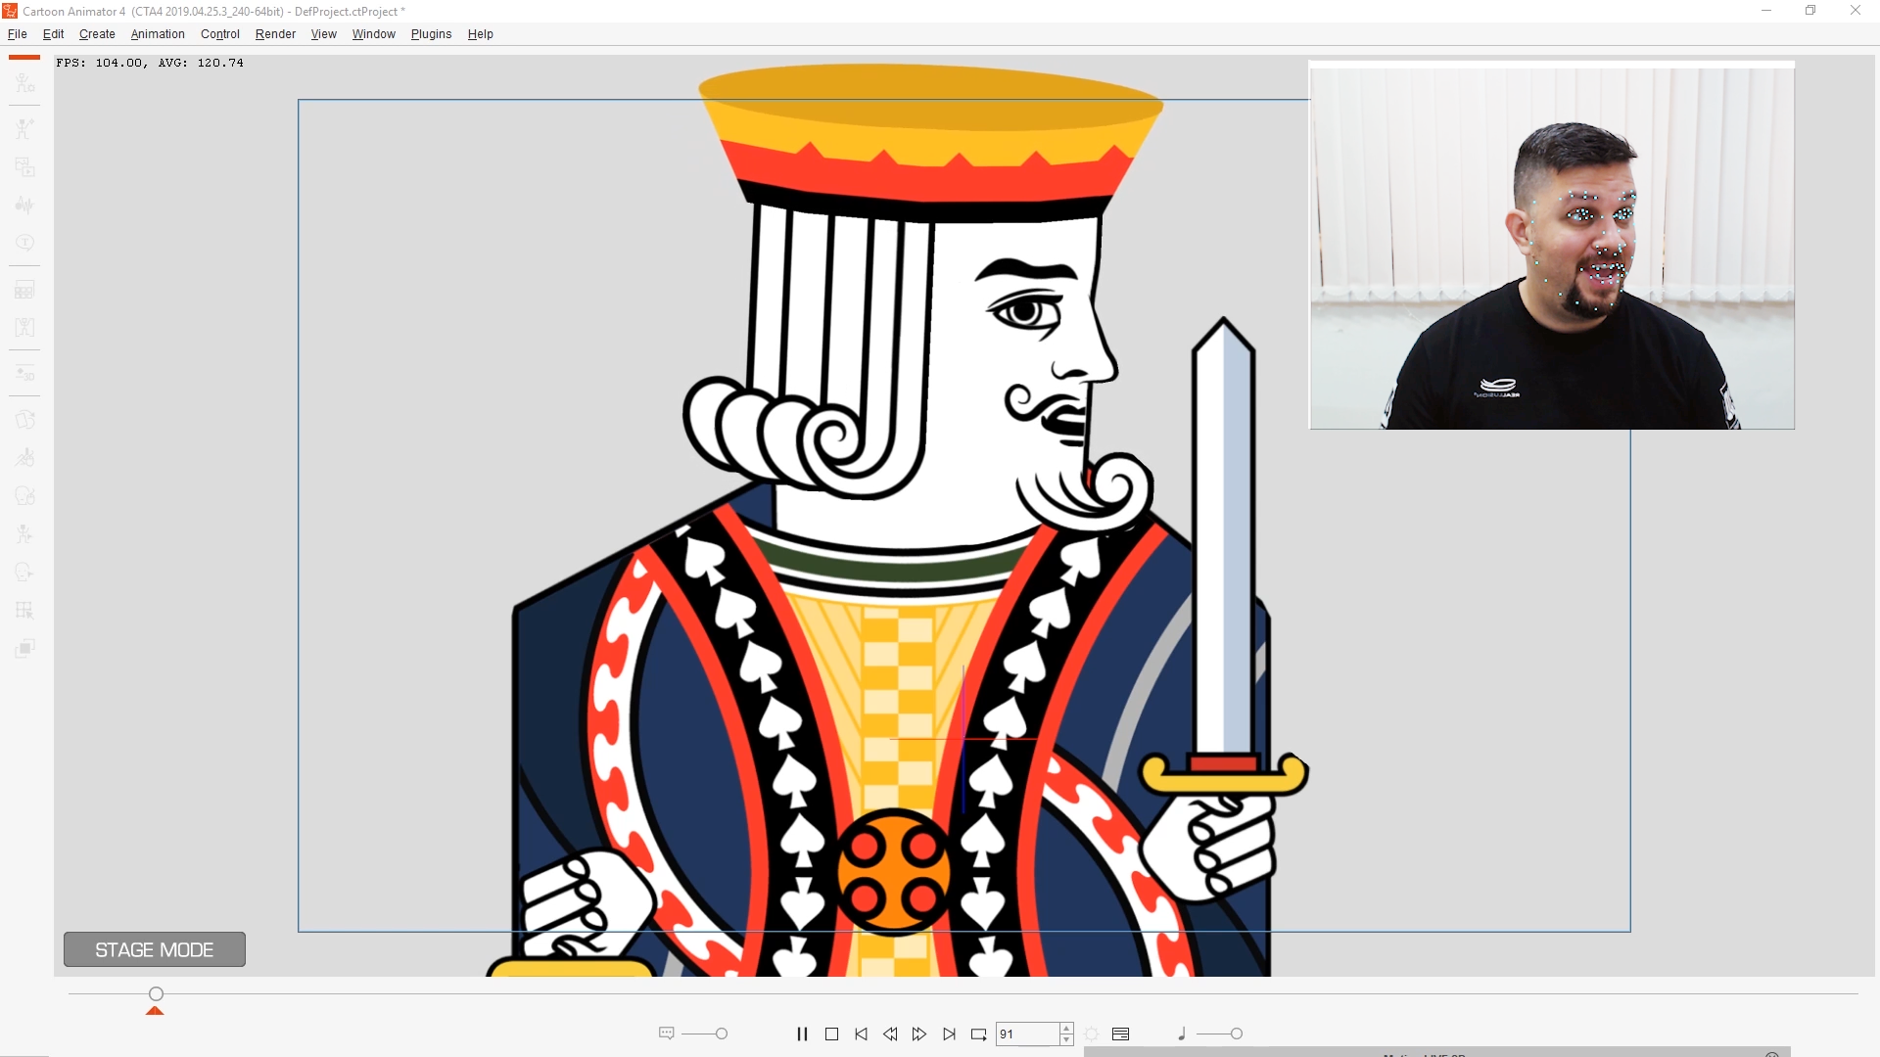This screenshot has height=1057, width=1880.
Task: Open the Animation menu
Action: tap(158, 34)
